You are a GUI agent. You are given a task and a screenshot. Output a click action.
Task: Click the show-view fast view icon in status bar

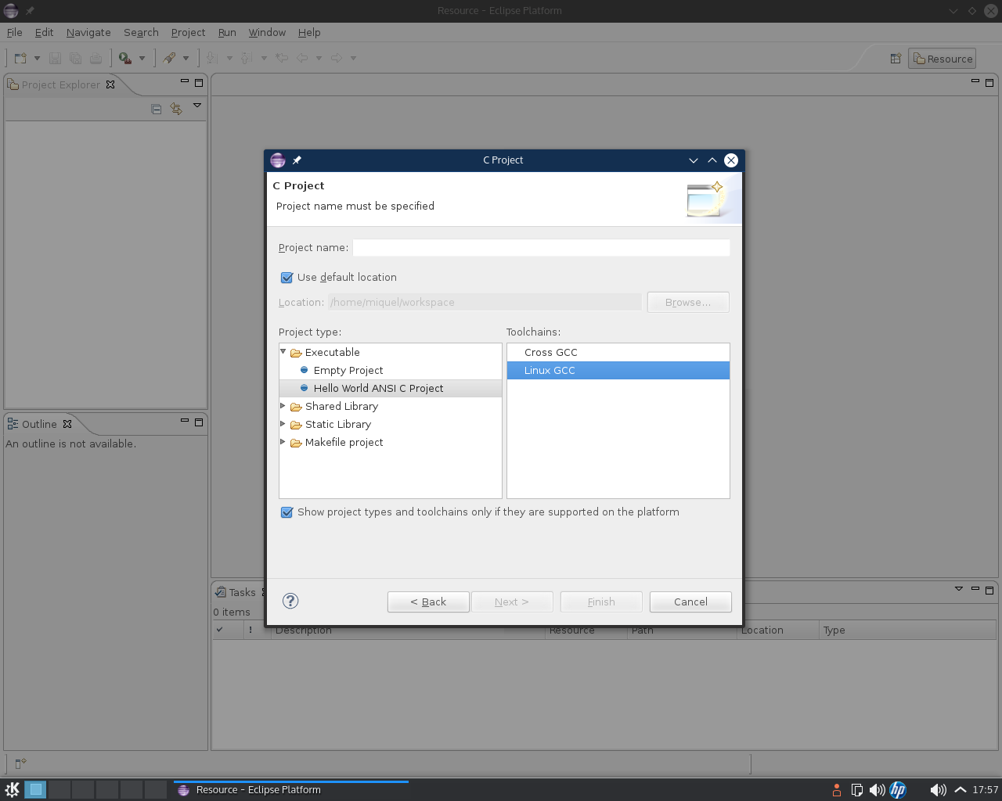pyautogui.click(x=20, y=763)
